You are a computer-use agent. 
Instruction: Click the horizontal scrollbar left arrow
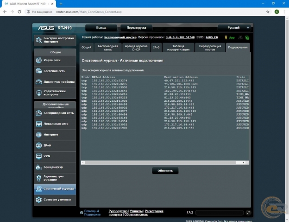(x=83, y=162)
